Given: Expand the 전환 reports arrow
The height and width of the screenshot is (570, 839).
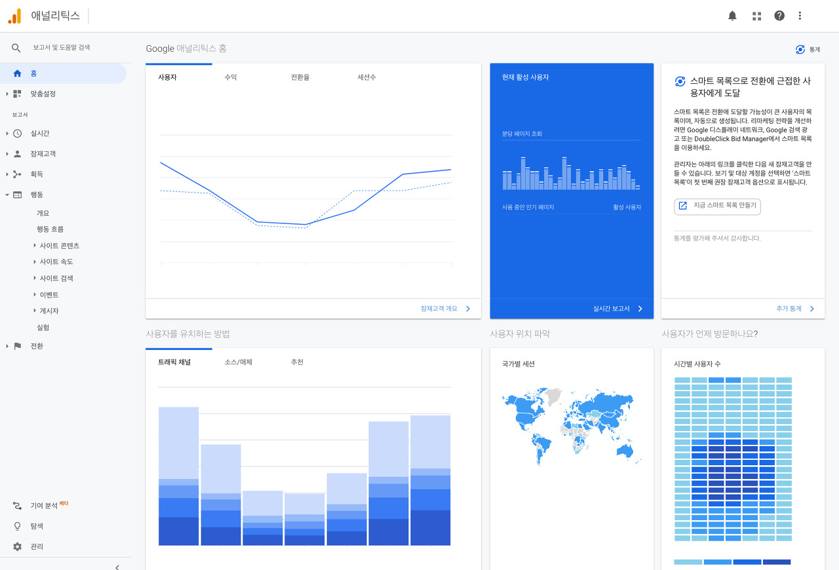Looking at the screenshot, I should click(x=7, y=346).
